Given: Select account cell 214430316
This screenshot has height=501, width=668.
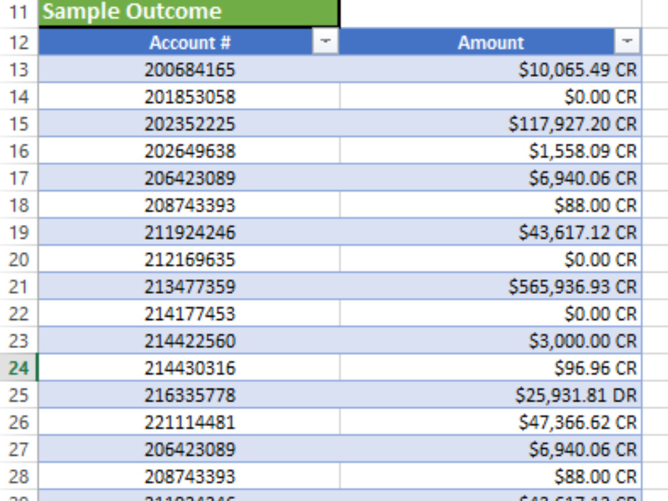Looking at the screenshot, I should [189, 368].
